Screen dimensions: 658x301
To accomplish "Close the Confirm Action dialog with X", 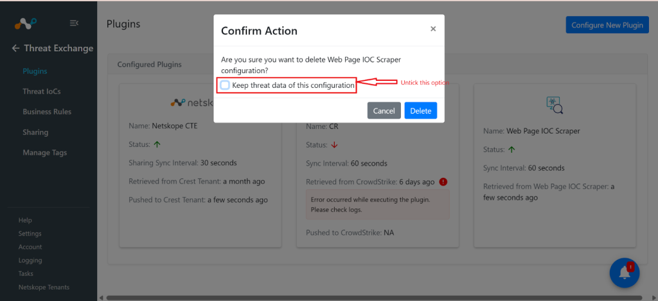I will pos(433,29).
